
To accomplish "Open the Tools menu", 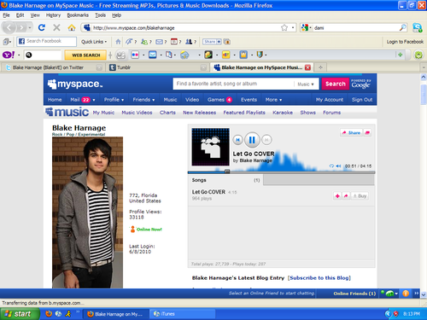I will (x=100, y=15).
